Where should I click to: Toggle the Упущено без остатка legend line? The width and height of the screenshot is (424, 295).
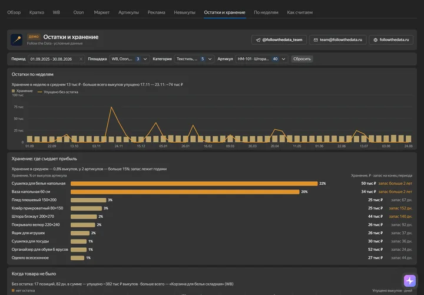40,92
